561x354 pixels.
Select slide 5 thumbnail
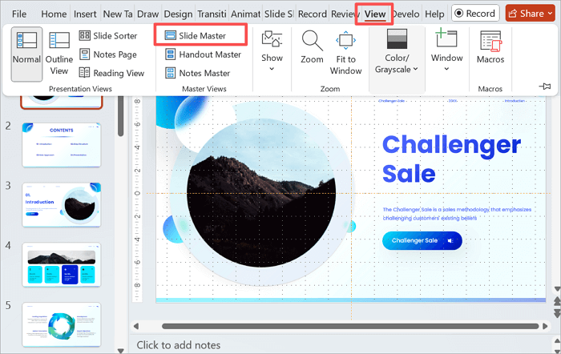click(62, 324)
